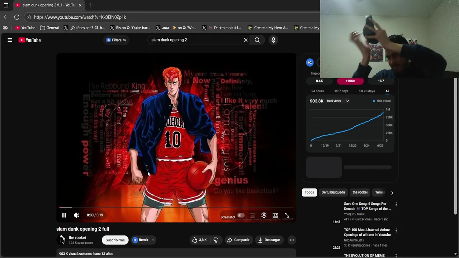The width and height of the screenshot is (459, 258).
Task: Open the player settings gear
Action: (x=264, y=215)
